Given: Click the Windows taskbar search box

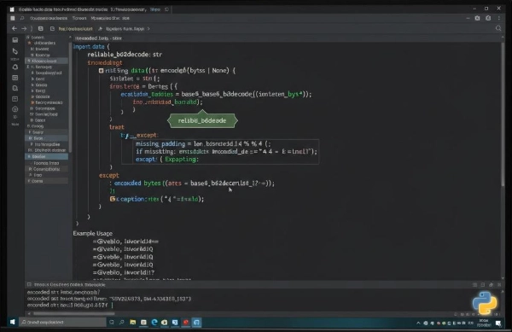Looking at the screenshot, I should click(62, 323).
